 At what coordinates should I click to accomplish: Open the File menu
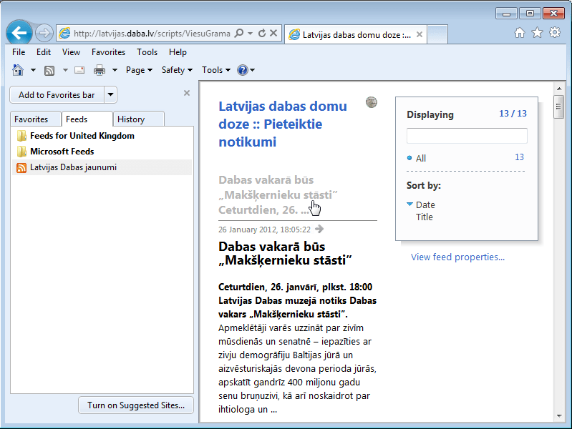coord(19,52)
